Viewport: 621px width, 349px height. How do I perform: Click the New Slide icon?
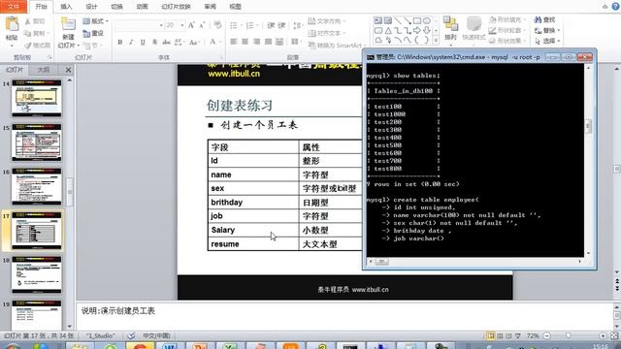(68, 24)
